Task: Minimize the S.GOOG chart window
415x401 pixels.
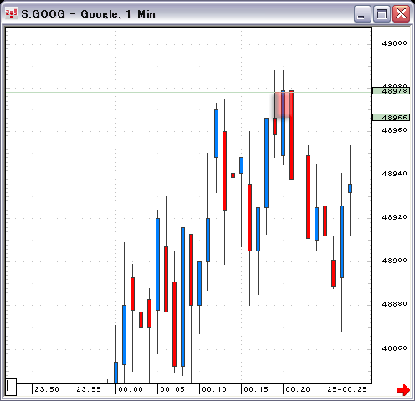Action: [362, 13]
